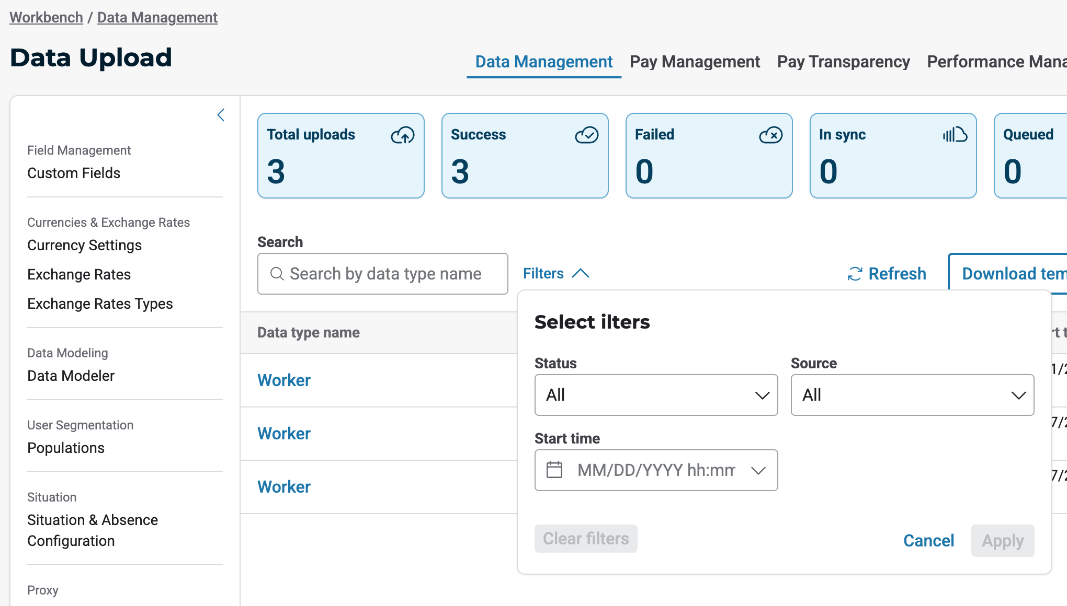Open the first Worker upload link
This screenshot has height=606, width=1067.
[x=284, y=380]
